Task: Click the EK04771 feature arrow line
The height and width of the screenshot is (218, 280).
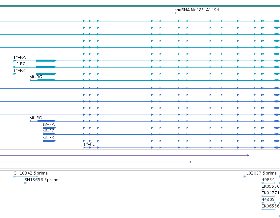Action: point(268,196)
